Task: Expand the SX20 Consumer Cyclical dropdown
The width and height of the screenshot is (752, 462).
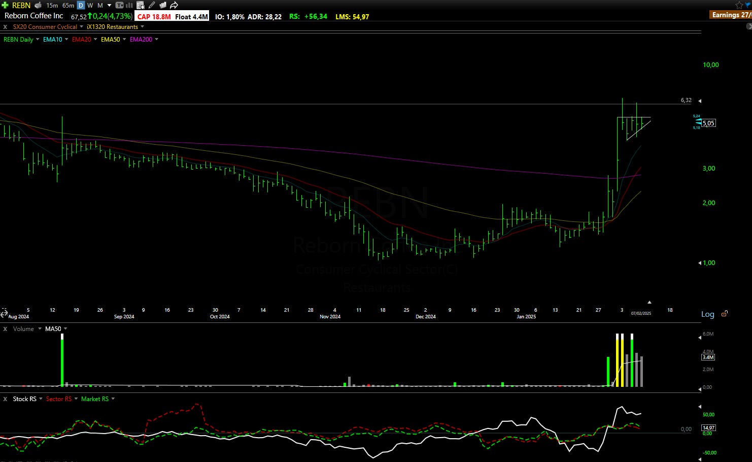Action: 81,27
